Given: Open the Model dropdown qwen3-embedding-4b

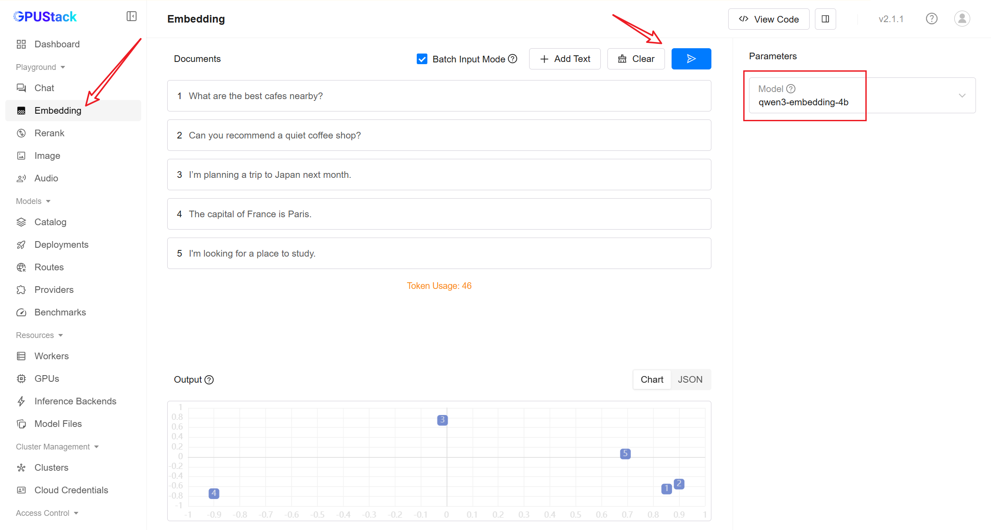Looking at the screenshot, I should pyautogui.click(x=862, y=96).
